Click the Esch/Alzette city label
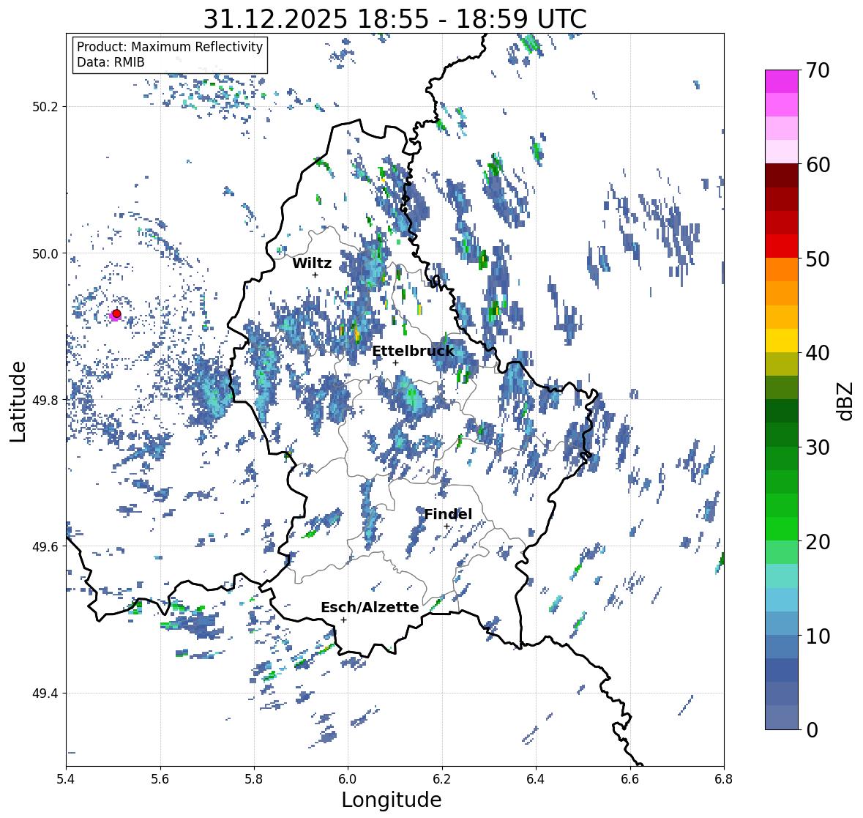The image size is (863, 818). [370, 607]
